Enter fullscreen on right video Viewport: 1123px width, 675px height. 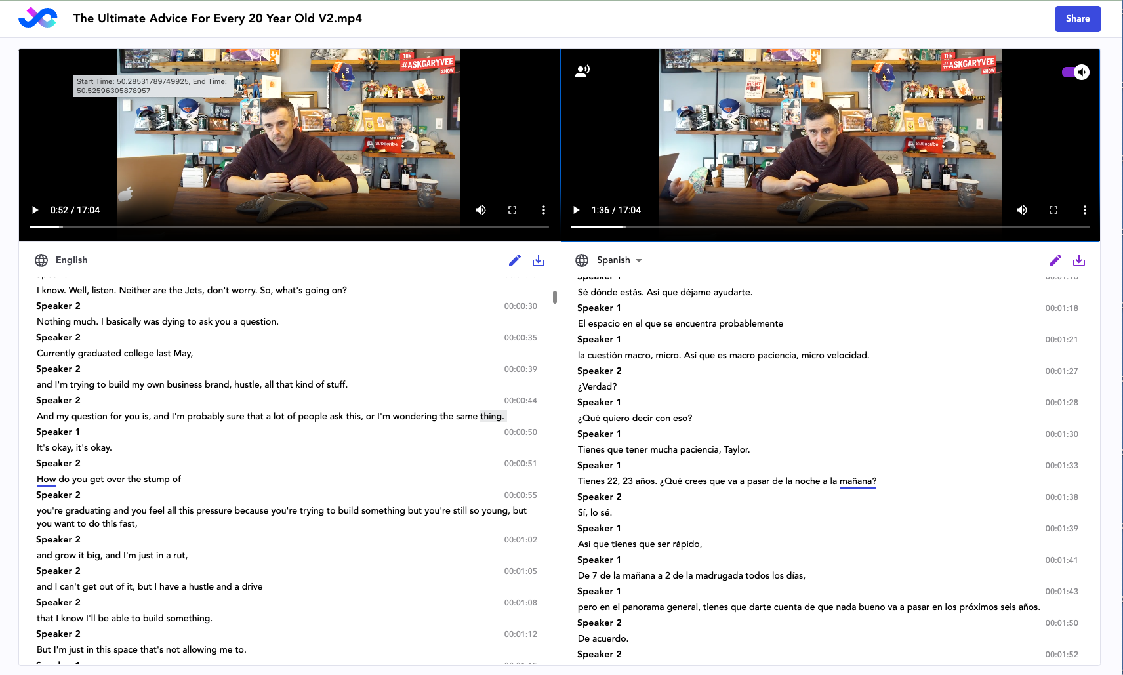coord(1053,210)
